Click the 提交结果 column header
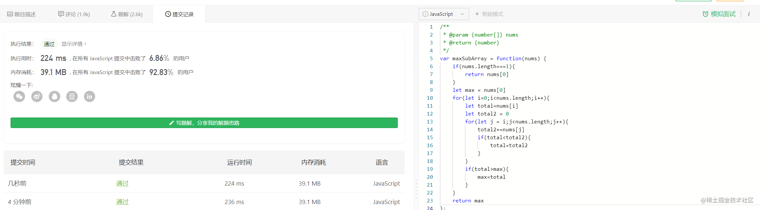The width and height of the screenshot is (760, 210). click(131, 162)
